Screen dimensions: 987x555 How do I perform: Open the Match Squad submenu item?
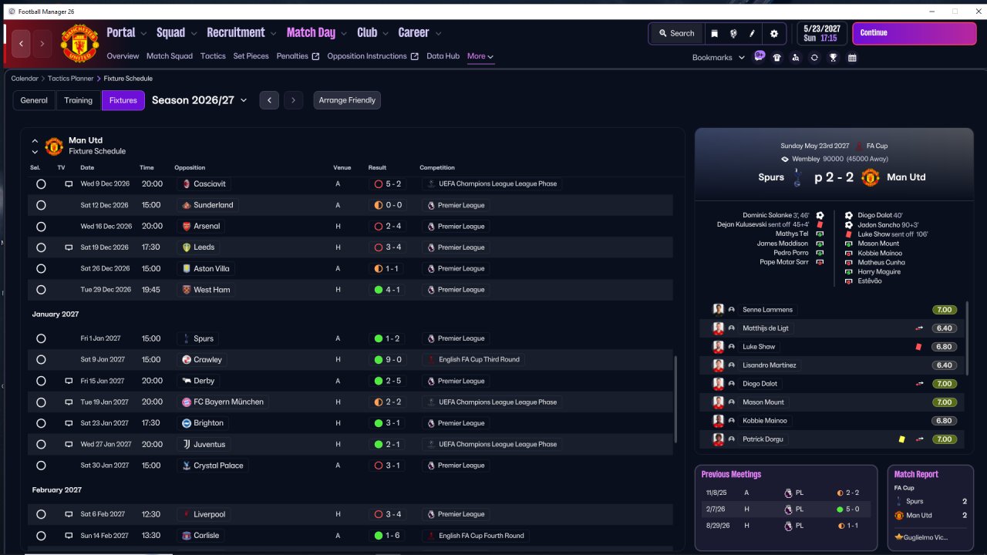(x=170, y=56)
